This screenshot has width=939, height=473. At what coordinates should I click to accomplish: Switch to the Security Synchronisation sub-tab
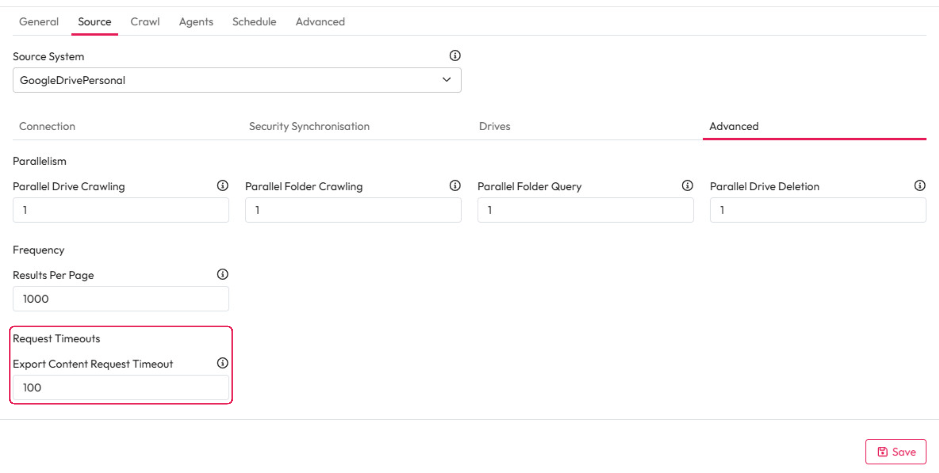tap(309, 126)
